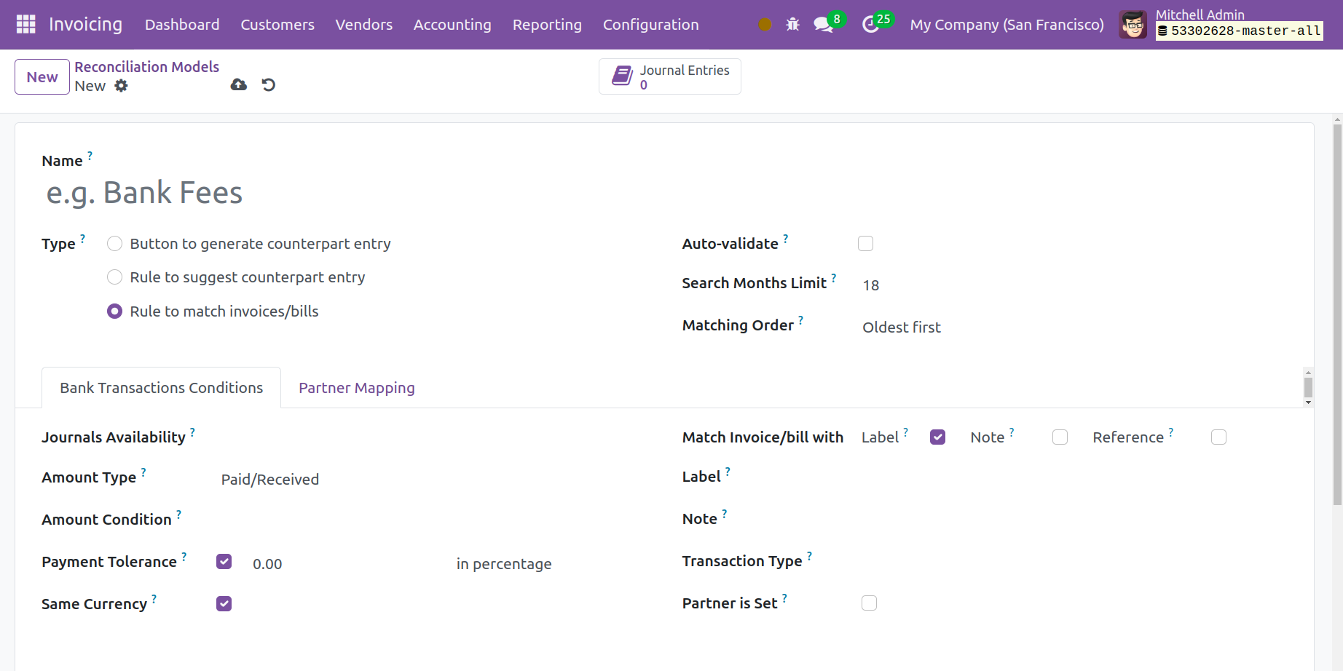Image resolution: width=1343 pixels, height=671 pixels.
Task: Click the Mitchell Admin avatar
Action: (x=1133, y=25)
